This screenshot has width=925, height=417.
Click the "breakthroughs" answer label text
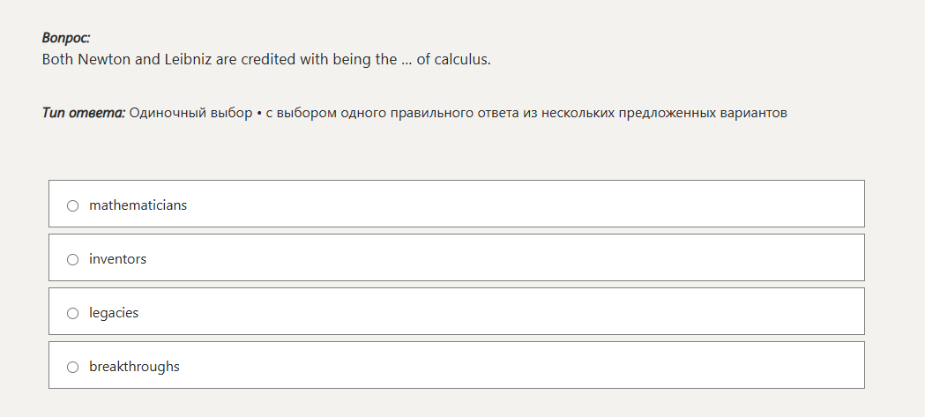134,367
